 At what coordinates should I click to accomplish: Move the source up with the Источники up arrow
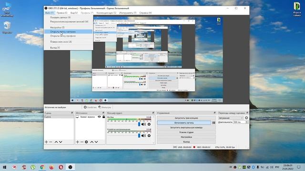92,142
